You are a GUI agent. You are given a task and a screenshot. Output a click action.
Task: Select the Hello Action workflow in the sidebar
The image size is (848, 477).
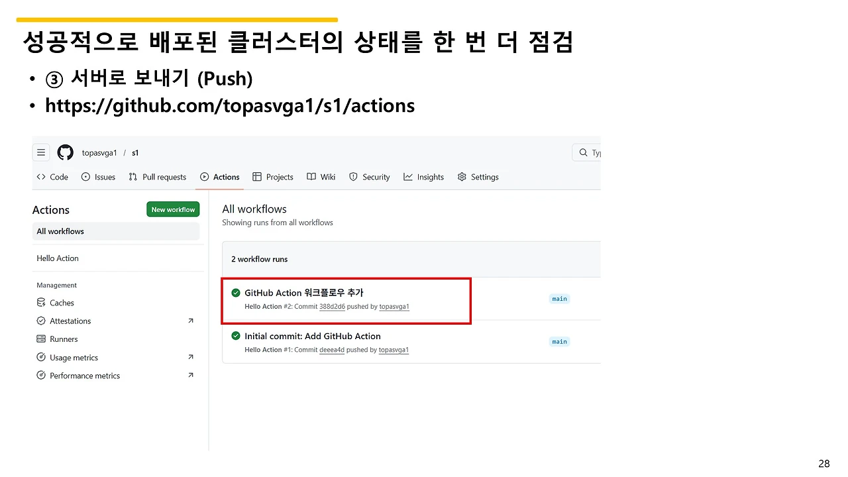click(x=57, y=258)
